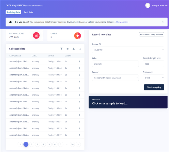169x152 pixels.
Task: Click the Show options link
Action: (122, 22)
